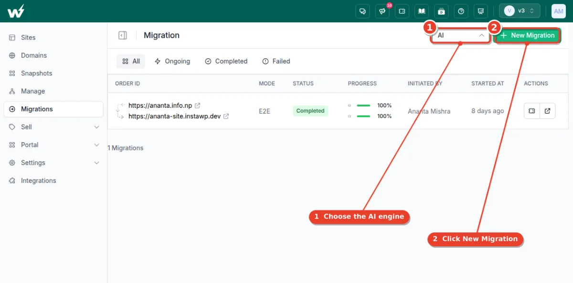The image size is (573, 283).
Task: Open the presentation board icon
Action: [480, 11]
